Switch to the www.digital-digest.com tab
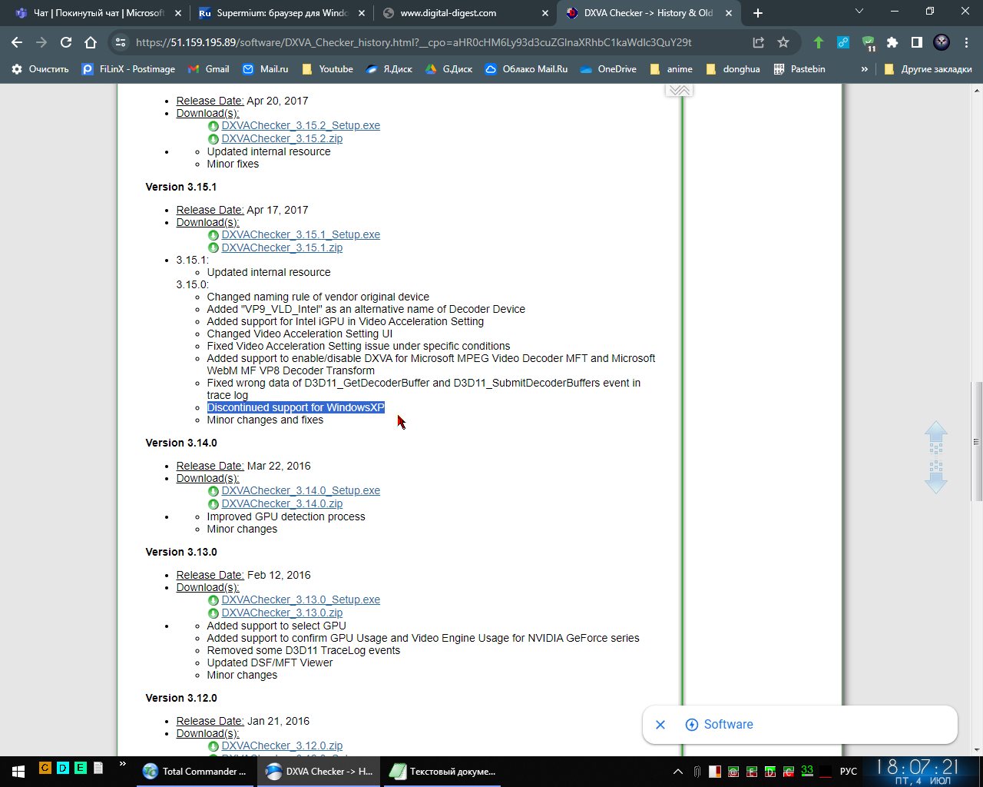Viewport: 983px width, 787px height. point(465,13)
